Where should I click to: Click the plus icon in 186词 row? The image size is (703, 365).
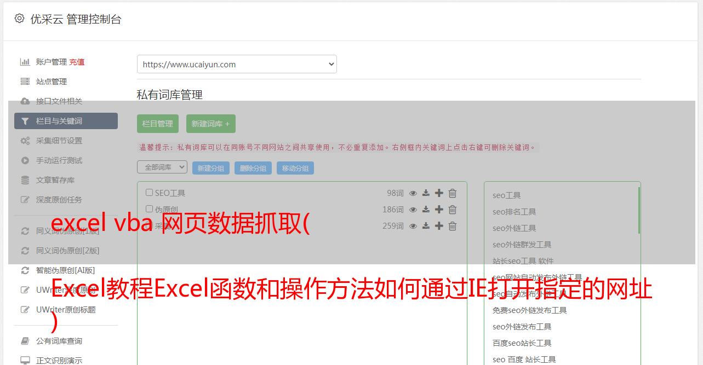click(439, 210)
